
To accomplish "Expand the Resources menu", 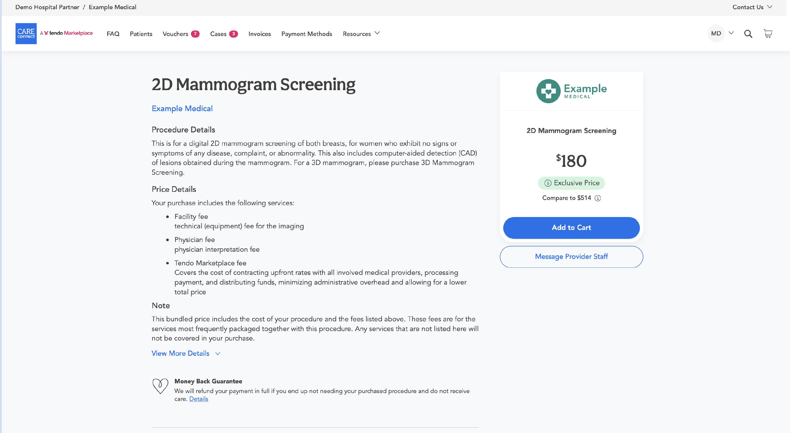I will click(x=361, y=34).
